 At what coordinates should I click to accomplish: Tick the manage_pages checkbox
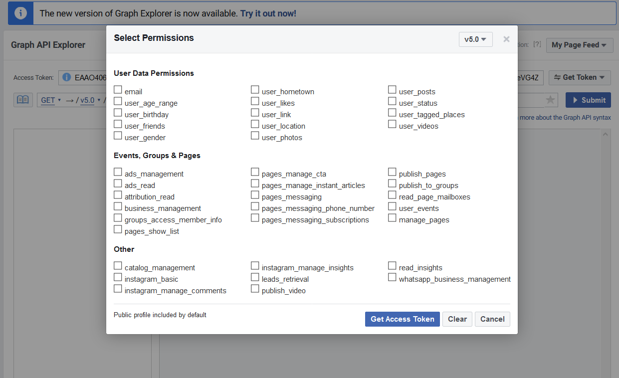(392, 218)
